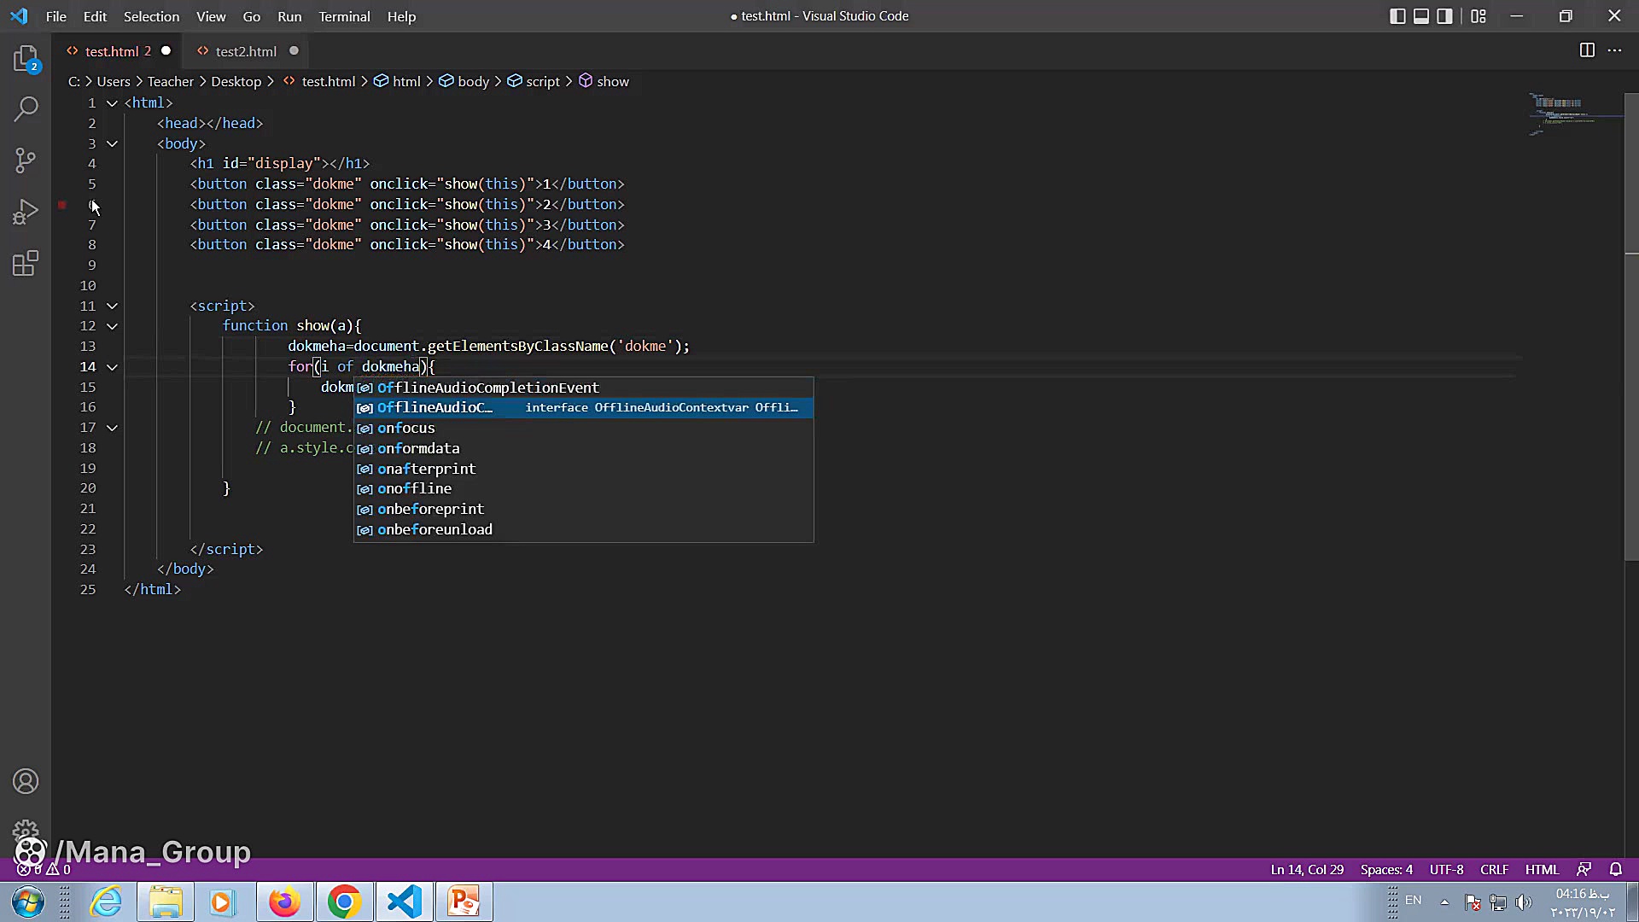Open Customize Layout icon
The width and height of the screenshot is (1639, 922).
coord(1479,16)
